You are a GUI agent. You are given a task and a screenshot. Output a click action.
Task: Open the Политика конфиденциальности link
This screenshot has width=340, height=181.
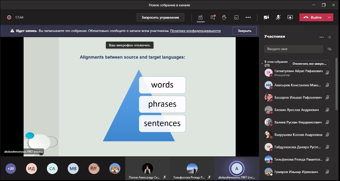click(x=195, y=31)
